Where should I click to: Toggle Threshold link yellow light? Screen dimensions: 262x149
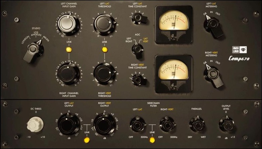click(105, 50)
